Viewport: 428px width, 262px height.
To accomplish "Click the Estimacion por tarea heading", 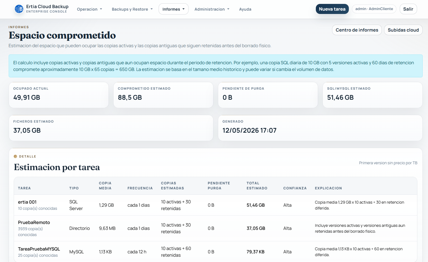I will pyautogui.click(x=57, y=167).
